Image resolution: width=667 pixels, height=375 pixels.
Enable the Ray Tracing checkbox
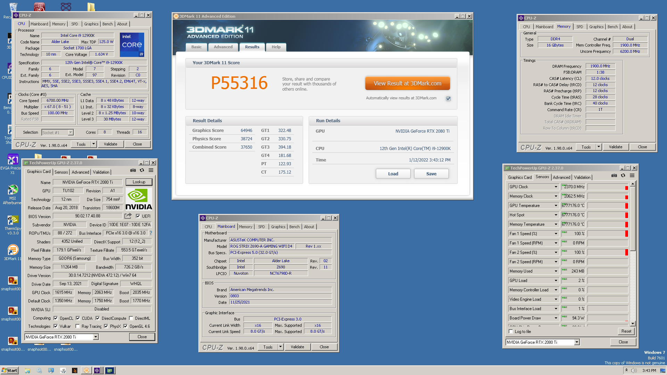click(77, 326)
